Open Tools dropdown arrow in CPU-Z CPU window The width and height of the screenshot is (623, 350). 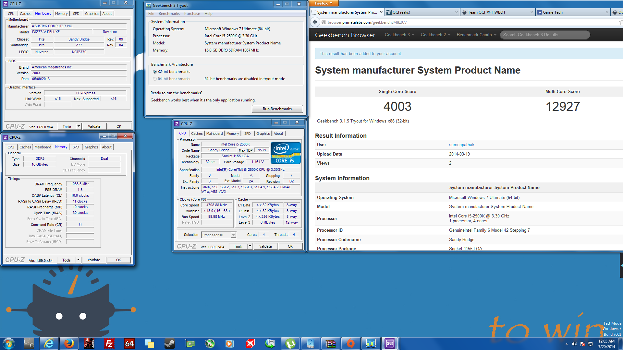pos(250,246)
